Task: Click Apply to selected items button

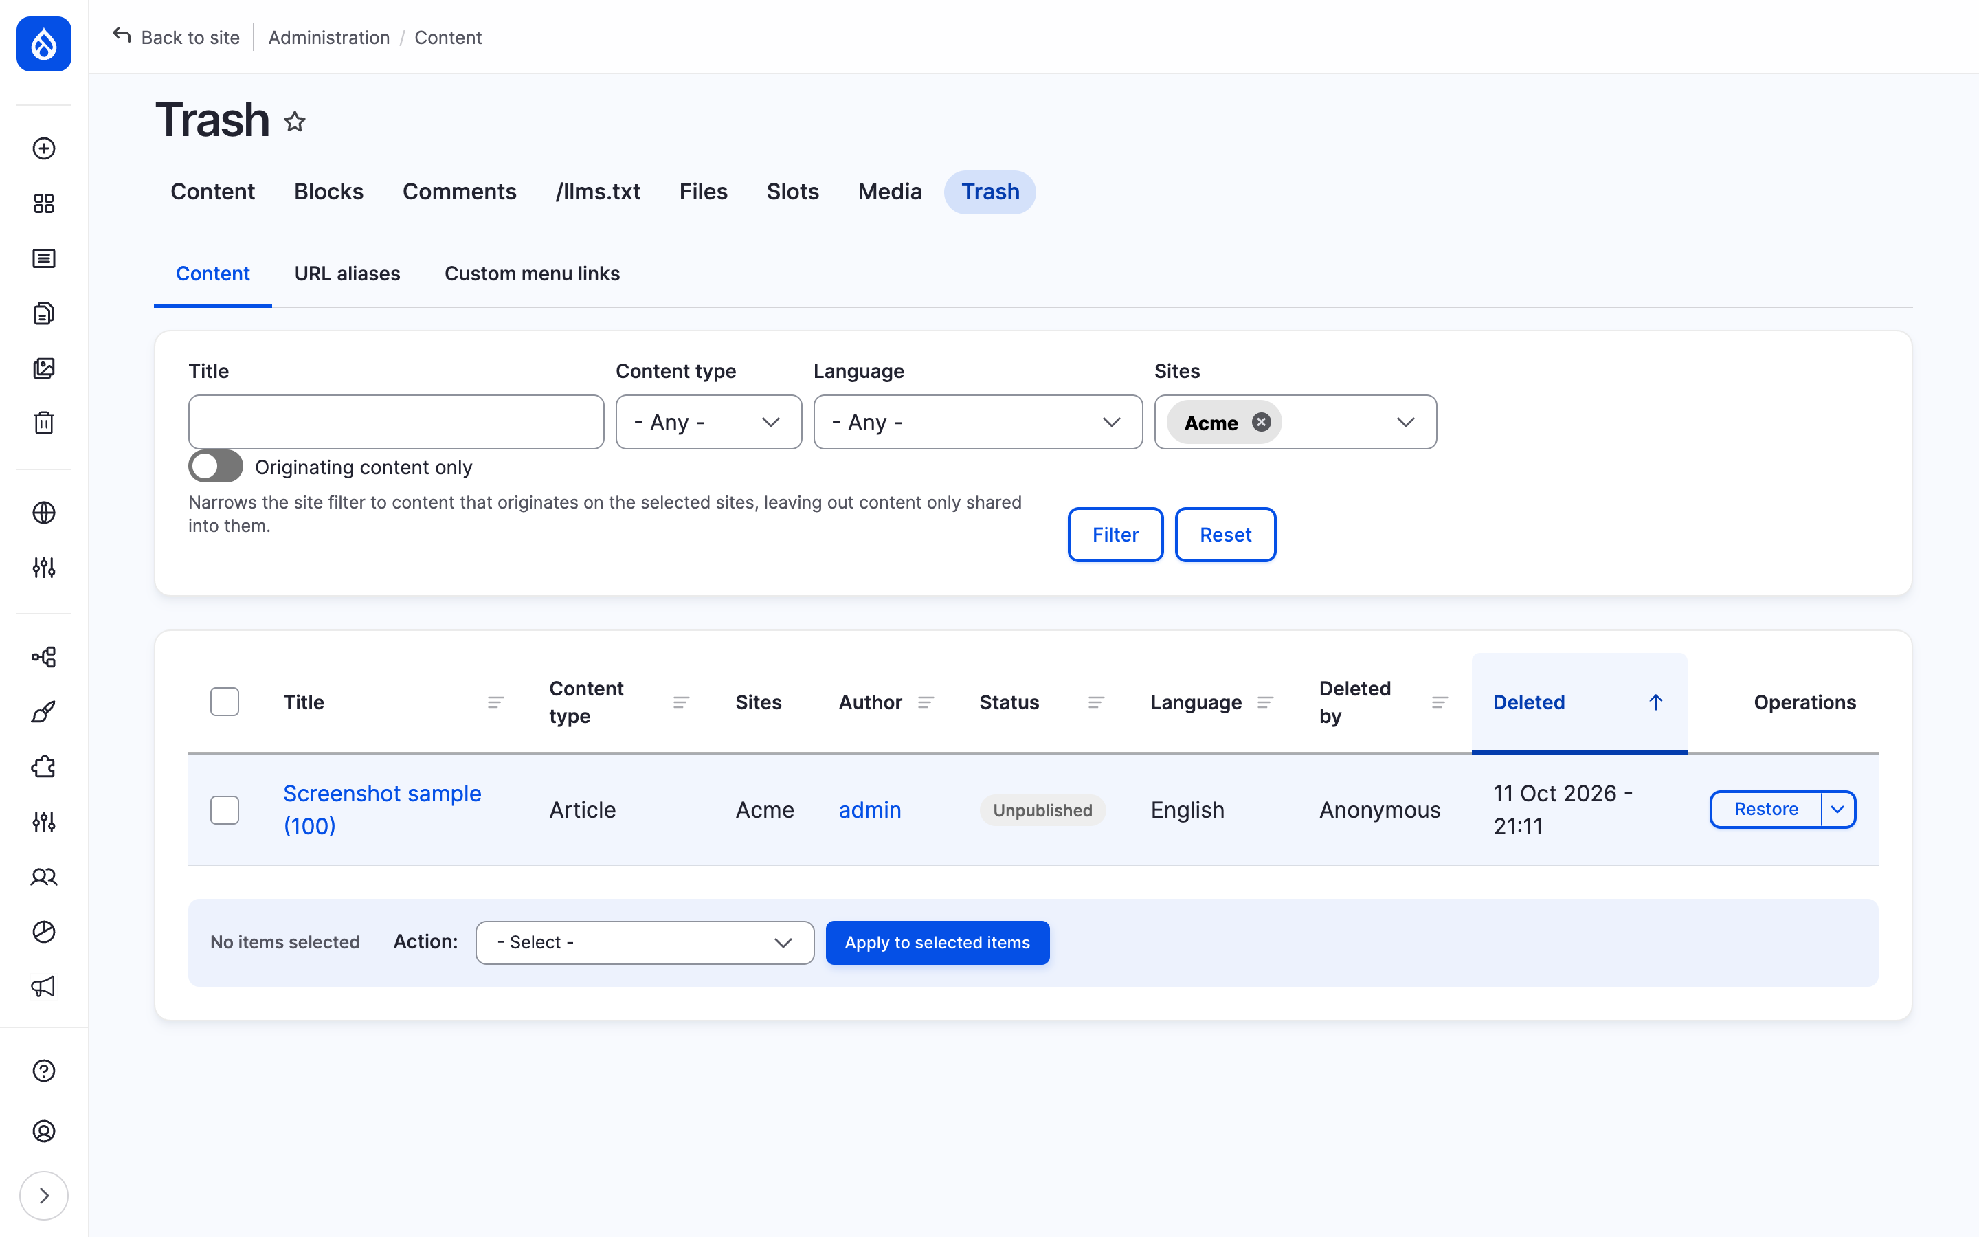Action: 937,942
